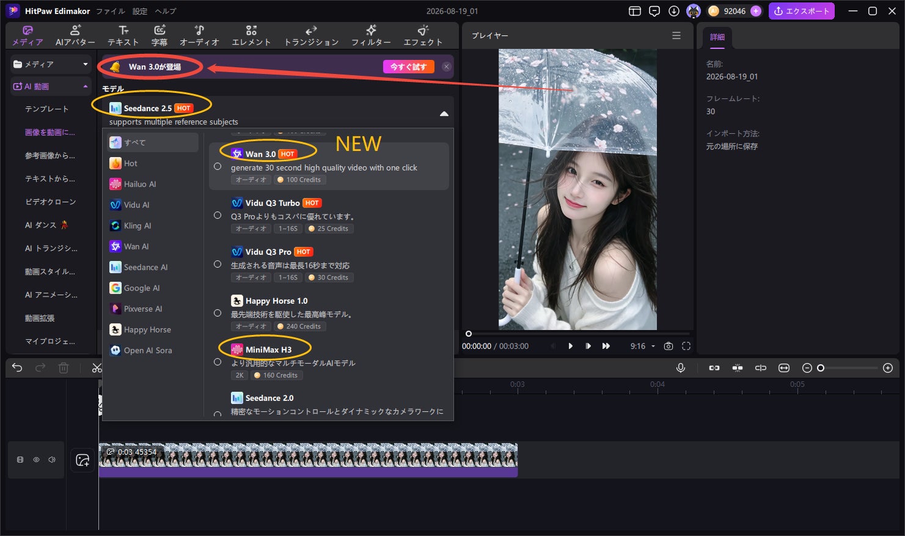The image size is (905, 536).
Task: Open the メディア dropdown in the sidebar
Action: pyautogui.click(x=51, y=64)
